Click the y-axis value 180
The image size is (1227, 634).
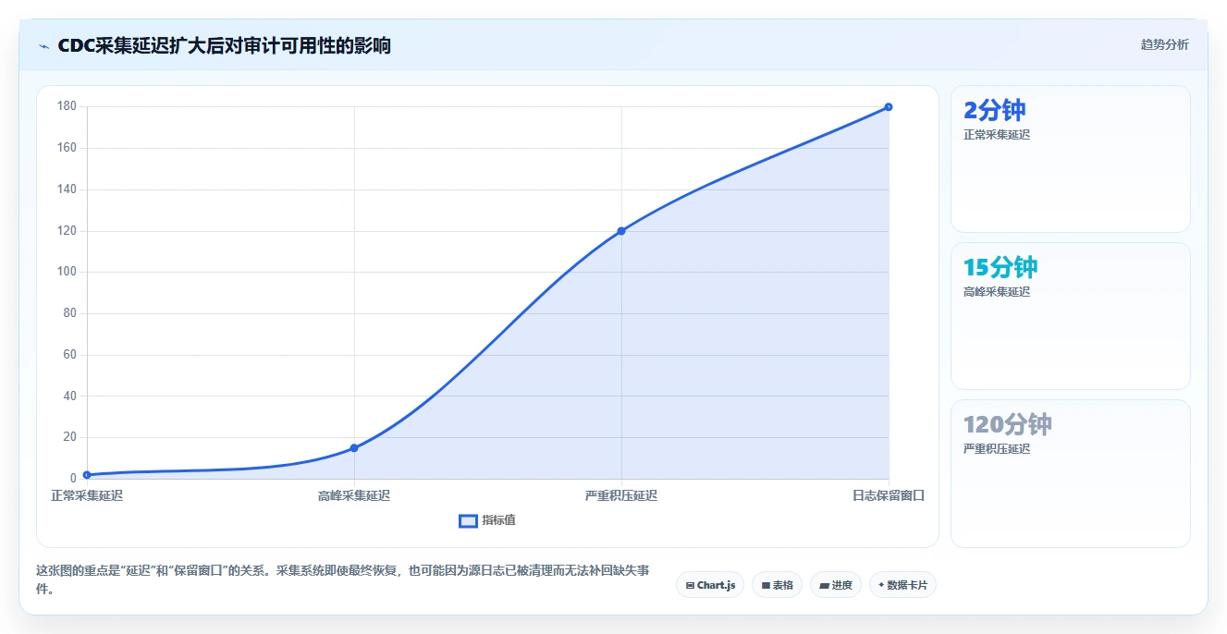(67, 106)
